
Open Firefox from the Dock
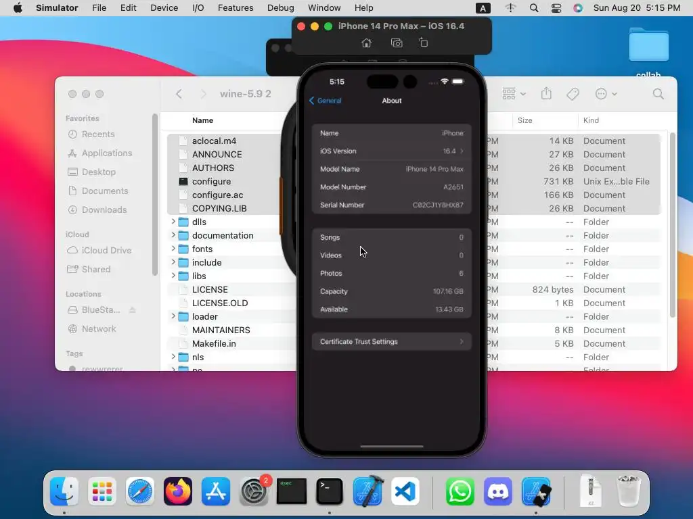(178, 491)
